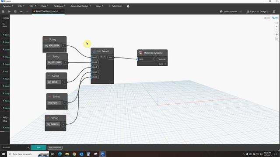Open the Edit menu
Viewport: 280px width, 157px height.
[33, 6]
